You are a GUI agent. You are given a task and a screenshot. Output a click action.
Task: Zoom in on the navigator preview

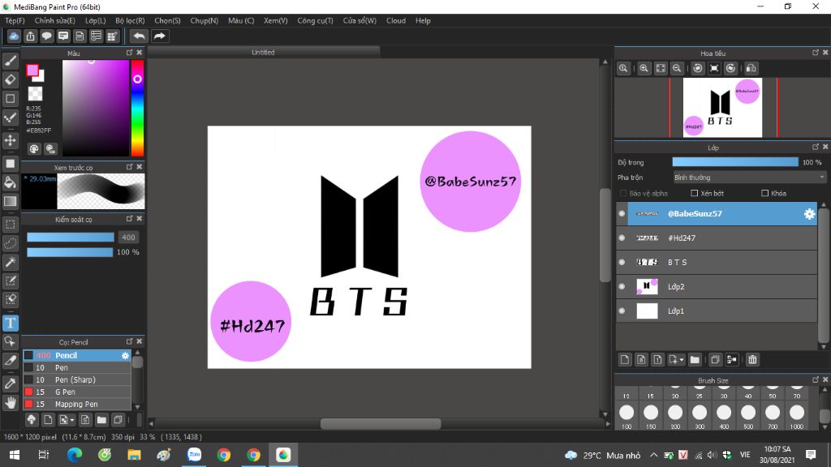click(x=644, y=68)
